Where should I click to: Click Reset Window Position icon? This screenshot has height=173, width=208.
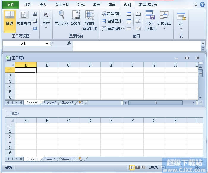(138, 29)
